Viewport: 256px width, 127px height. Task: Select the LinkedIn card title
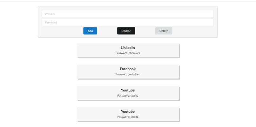tap(128, 48)
